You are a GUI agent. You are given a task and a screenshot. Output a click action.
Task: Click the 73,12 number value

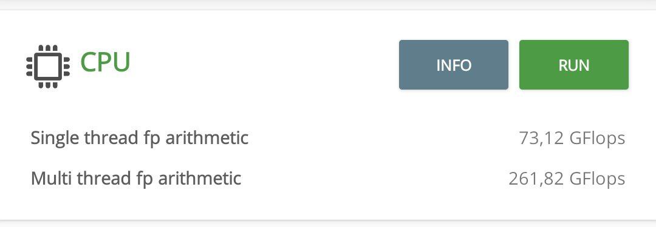tap(541, 139)
